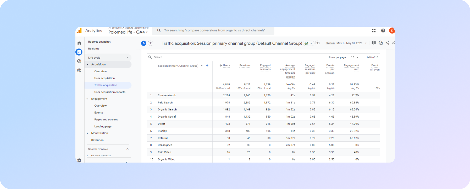Click the Direct channel row label

coord(161,124)
